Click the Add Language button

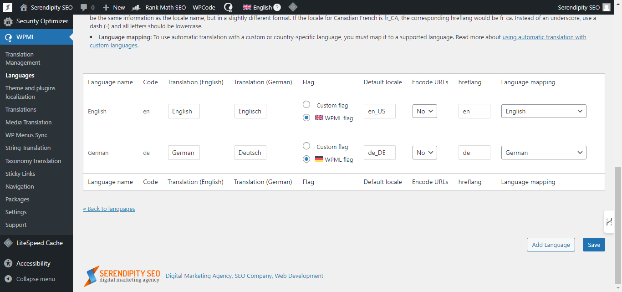coord(551,245)
